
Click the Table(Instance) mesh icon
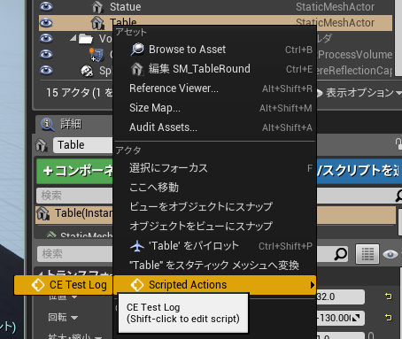click(43, 213)
